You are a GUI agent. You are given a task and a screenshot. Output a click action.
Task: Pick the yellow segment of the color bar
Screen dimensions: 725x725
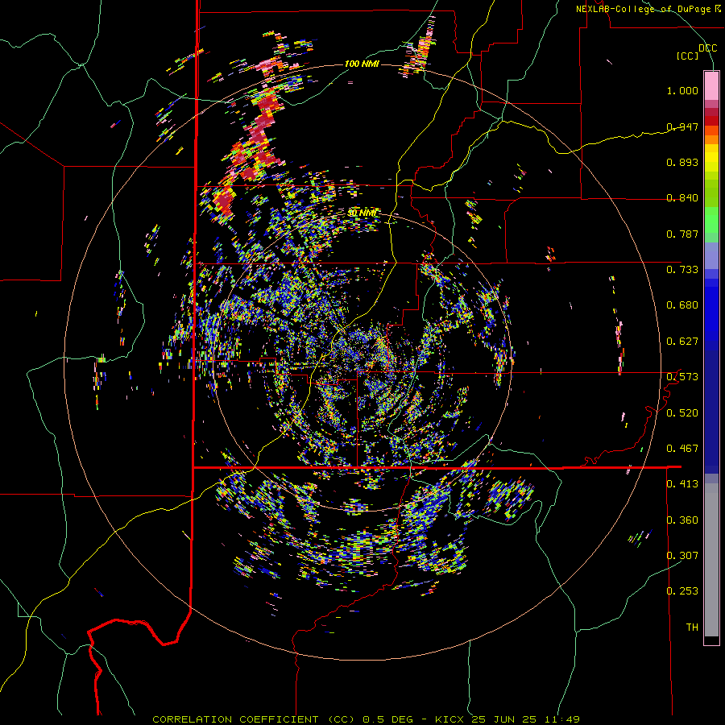coord(711,158)
